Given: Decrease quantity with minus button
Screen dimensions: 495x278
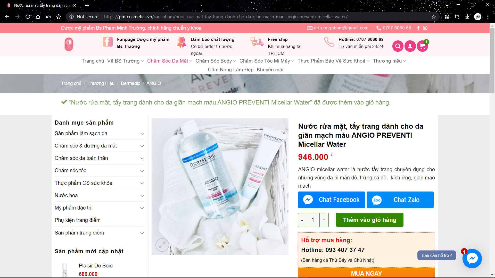Looking at the screenshot, I should (x=302, y=220).
